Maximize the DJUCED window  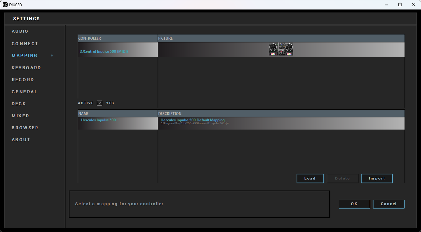coord(400,5)
